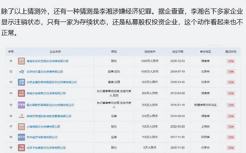The image size is (246, 153).
Task: Click the red company logo in row 14
Action: 22,93
